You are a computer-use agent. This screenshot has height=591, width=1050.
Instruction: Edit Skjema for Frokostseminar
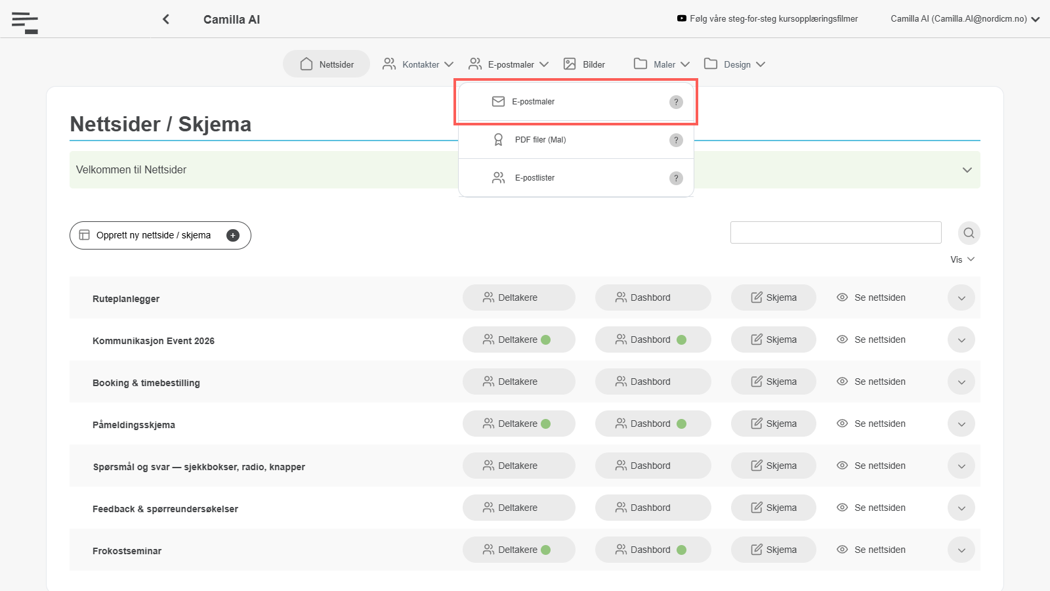774,550
